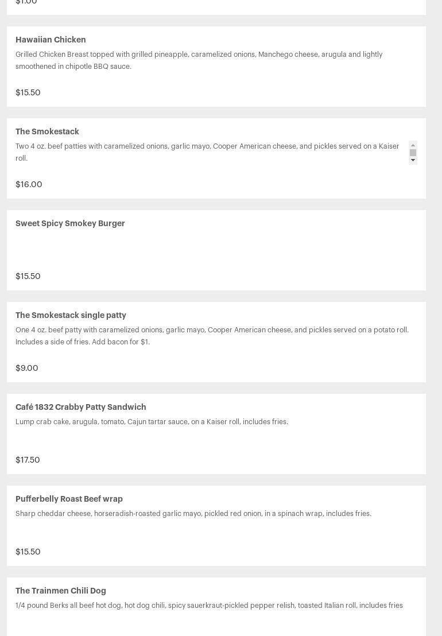This screenshot has width=442, height=636.
Task: Click the Smokestack description scroll-down arrow
Action: point(413,161)
